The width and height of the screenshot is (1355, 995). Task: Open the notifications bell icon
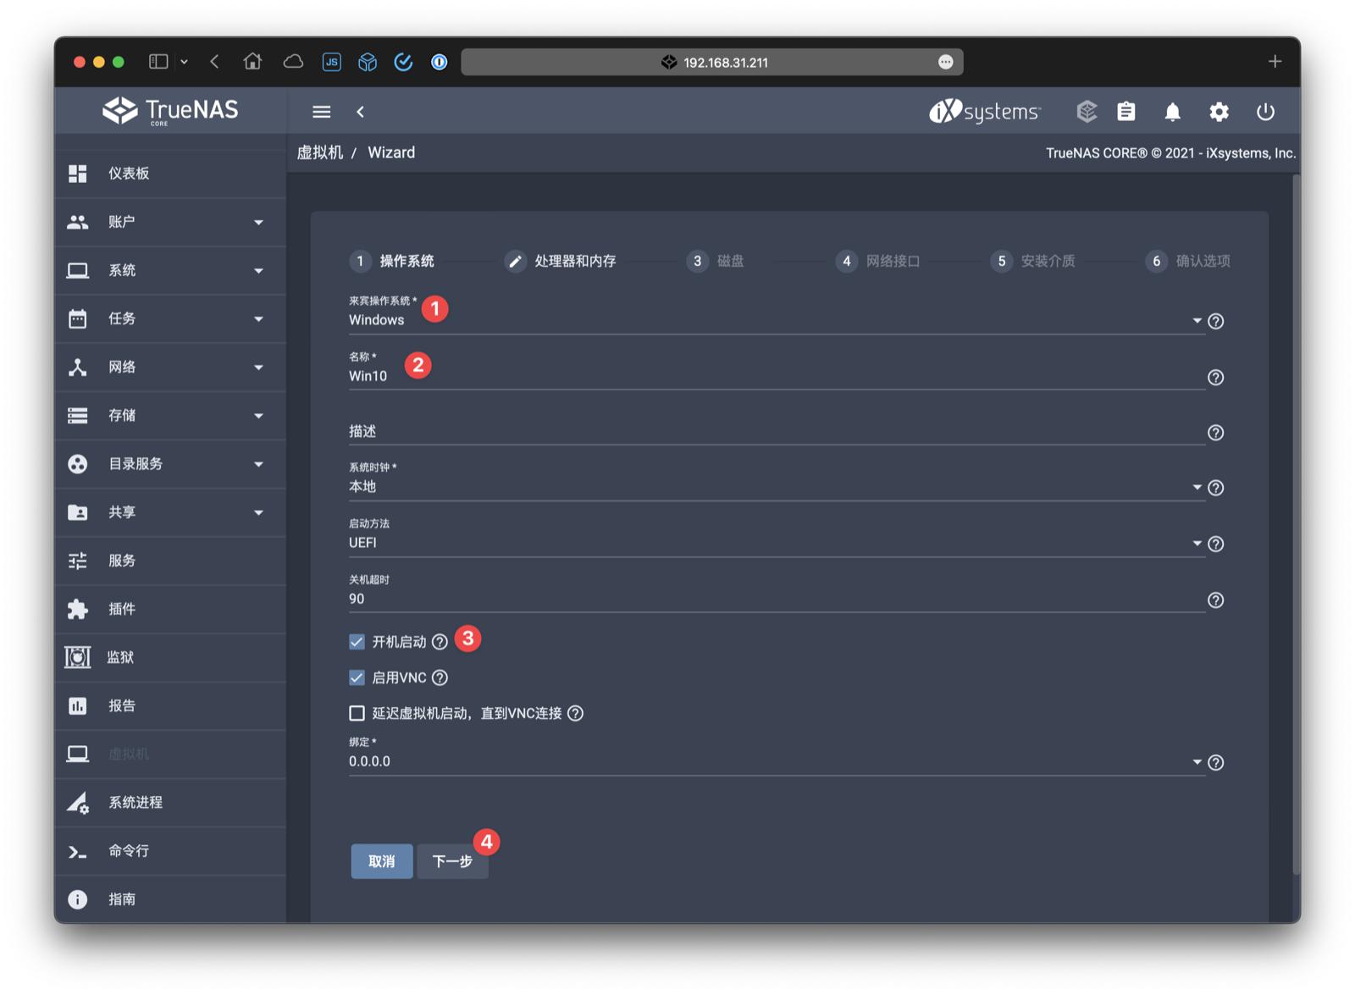pos(1173,111)
